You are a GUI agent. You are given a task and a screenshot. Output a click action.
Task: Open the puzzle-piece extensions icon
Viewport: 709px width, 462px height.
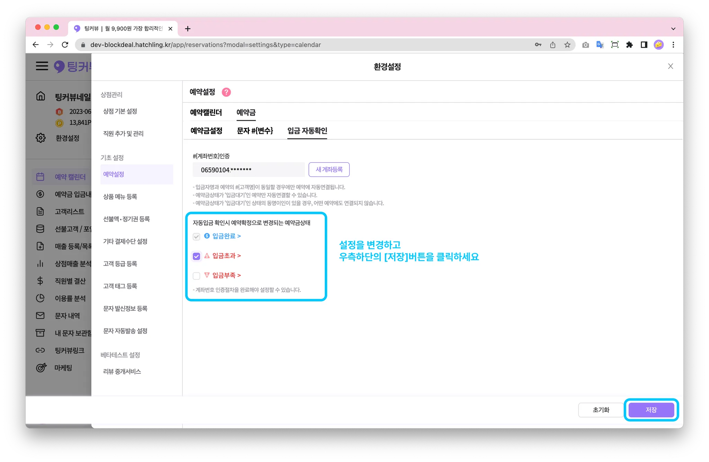coord(629,45)
